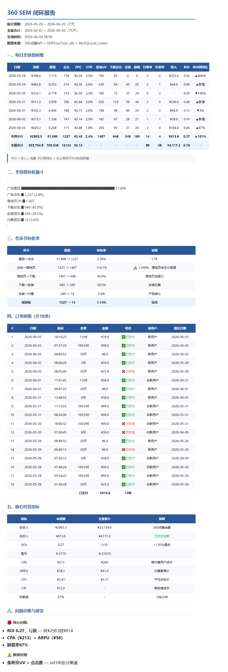228x672 pixels.
Task: Click the red X icon in order row 5
Action: pyautogui.click(x=124, y=371)
